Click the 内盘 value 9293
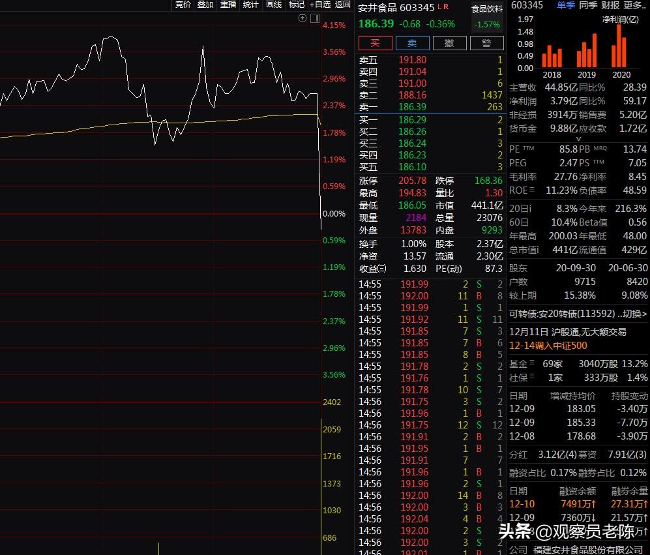 [x=492, y=230]
